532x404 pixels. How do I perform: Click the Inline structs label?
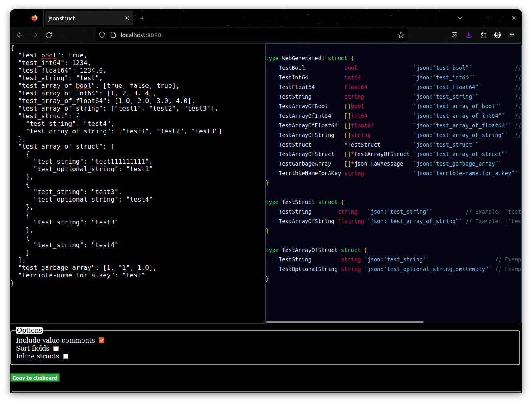(x=38, y=356)
